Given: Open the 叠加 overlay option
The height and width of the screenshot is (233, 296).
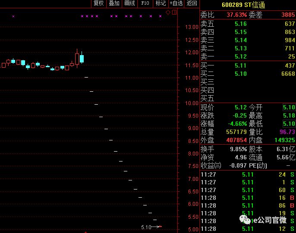Looking at the screenshot, I should 114,3.
